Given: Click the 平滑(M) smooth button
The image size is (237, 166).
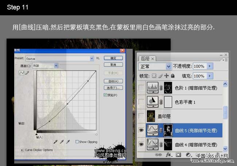Looking at the screenshot, I should coord(113,73).
